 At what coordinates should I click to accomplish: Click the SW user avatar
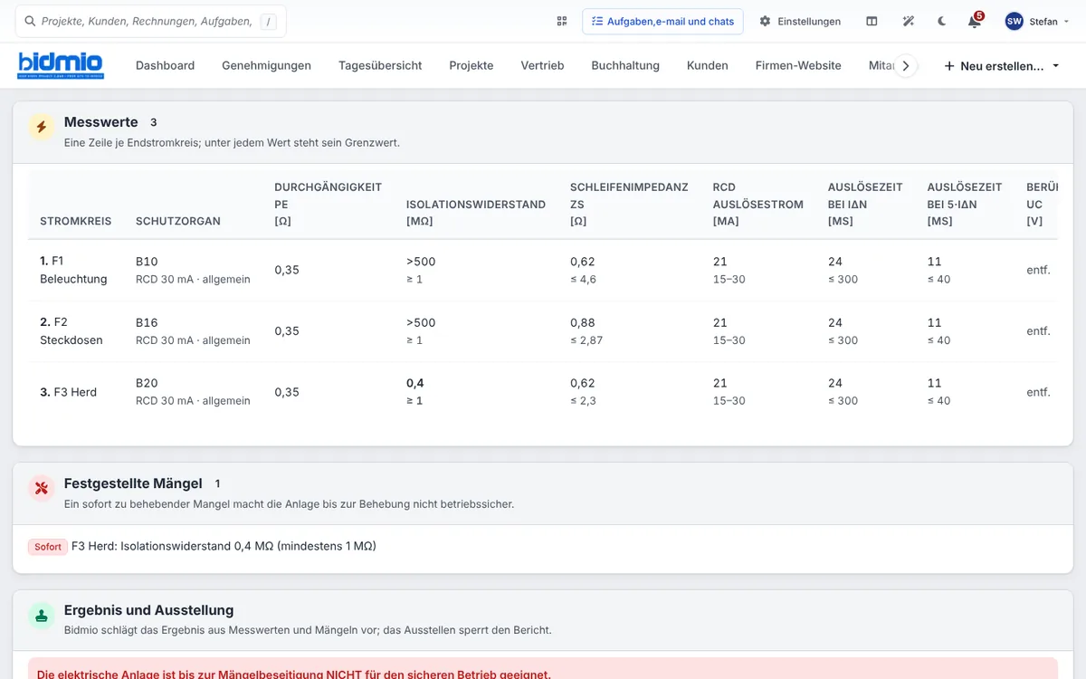click(x=1014, y=21)
